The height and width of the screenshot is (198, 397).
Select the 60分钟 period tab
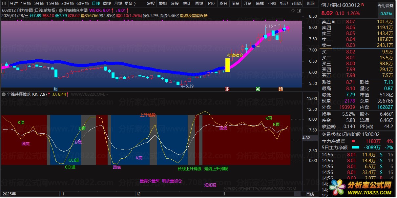(83, 4)
